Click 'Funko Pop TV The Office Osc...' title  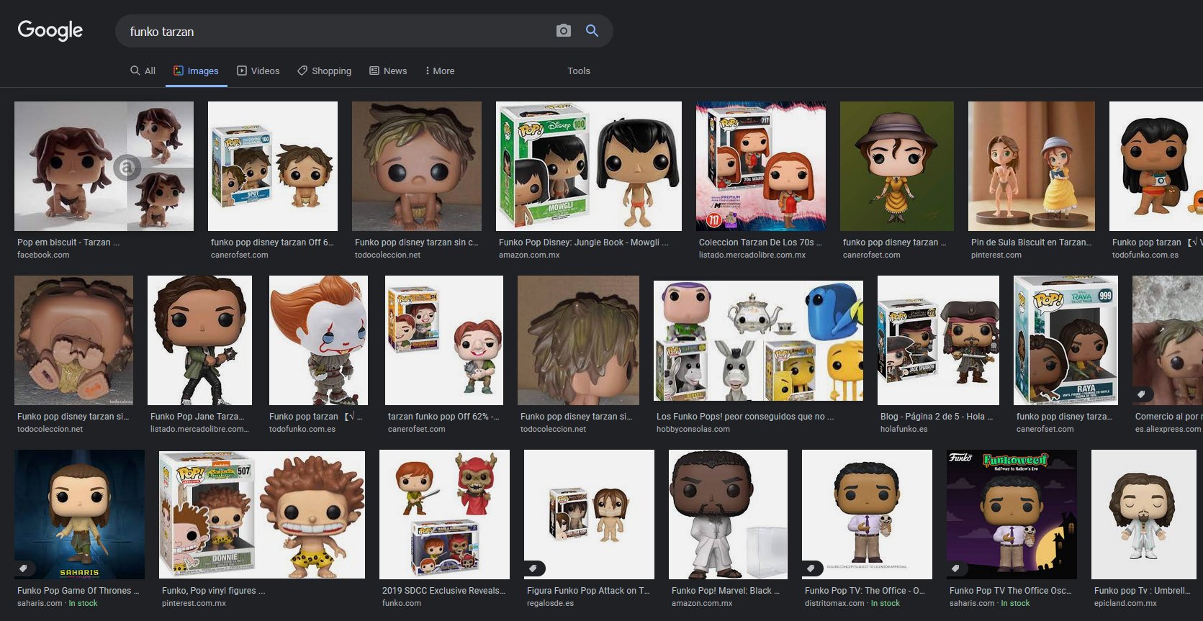[1011, 590]
